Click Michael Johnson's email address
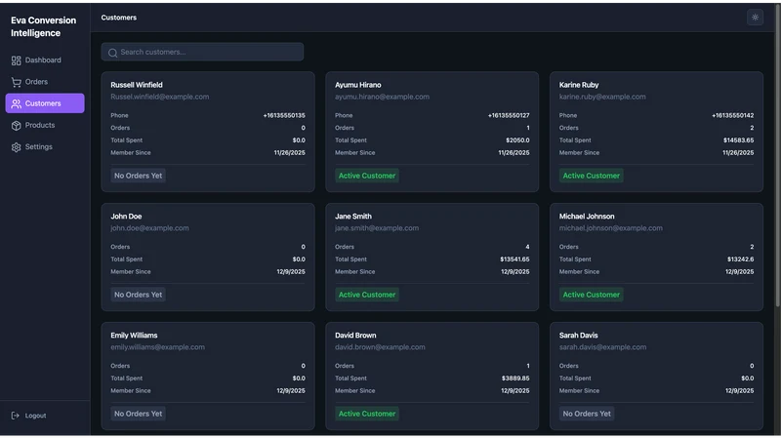The width and height of the screenshot is (781, 439). [x=611, y=228]
